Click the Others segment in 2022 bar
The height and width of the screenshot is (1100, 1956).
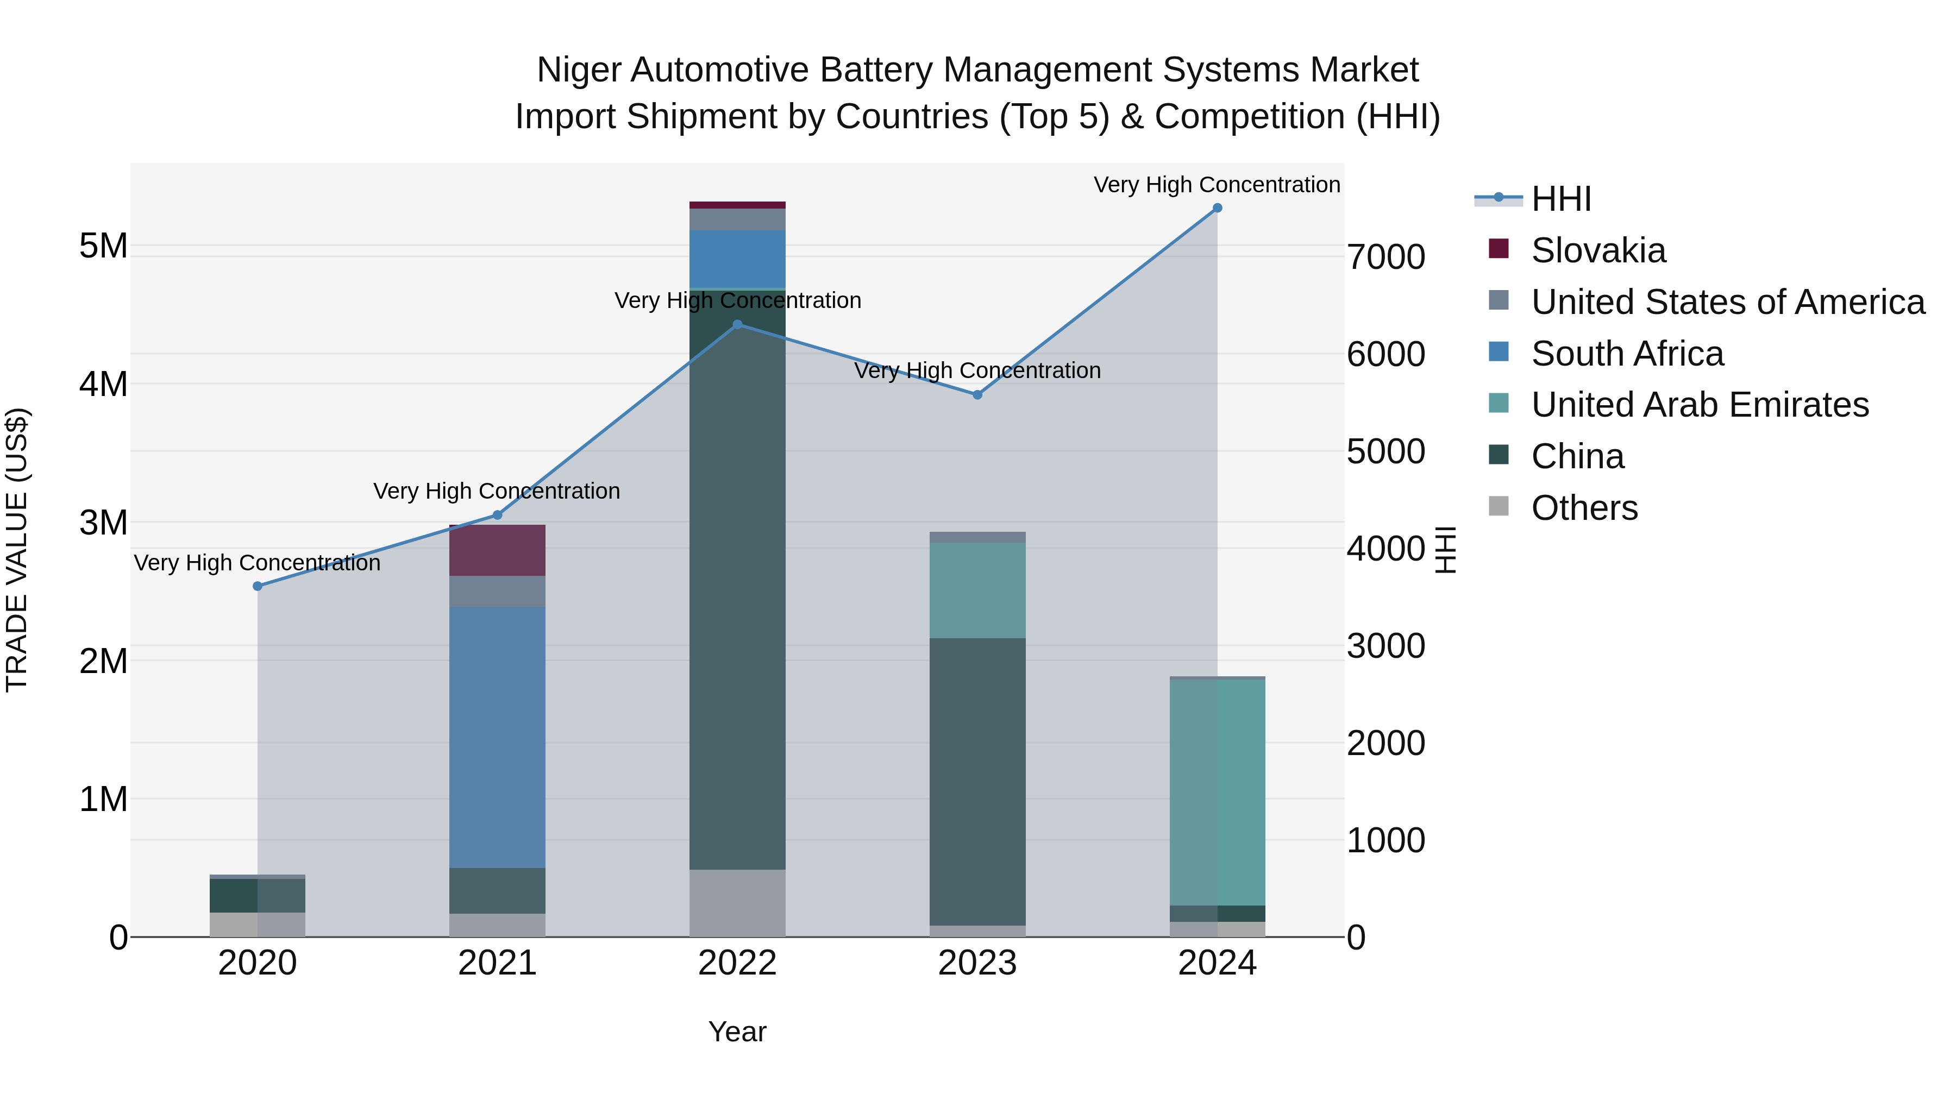pos(737,903)
